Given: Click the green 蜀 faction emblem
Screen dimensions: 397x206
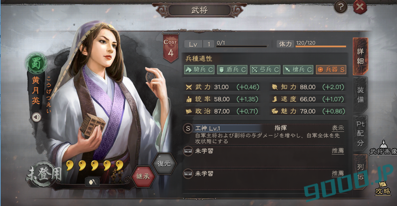Looking at the screenshot, I should click(36, 63).
